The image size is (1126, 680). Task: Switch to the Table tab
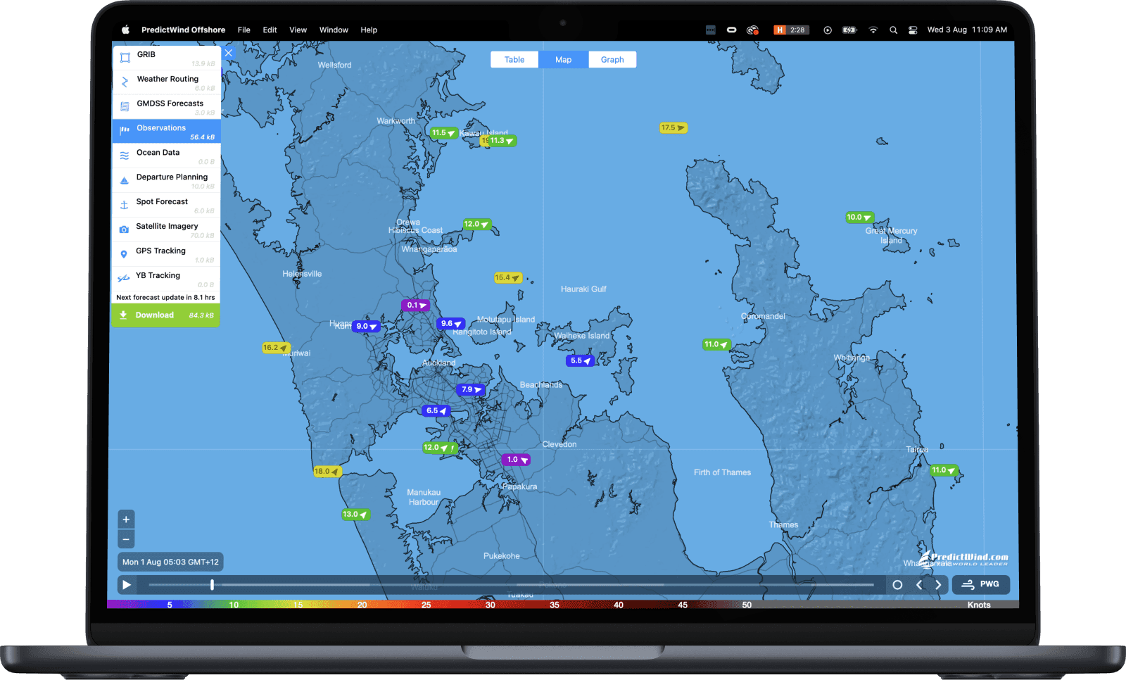(x=514, y=59)
